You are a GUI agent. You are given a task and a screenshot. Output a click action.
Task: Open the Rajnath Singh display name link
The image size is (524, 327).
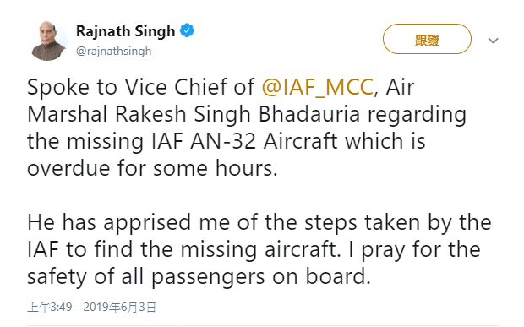tap(125, 31)
